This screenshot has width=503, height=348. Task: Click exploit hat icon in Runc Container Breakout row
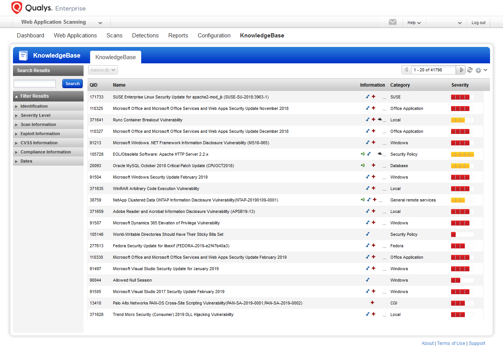pyautogui.click(x=380, y=119)
